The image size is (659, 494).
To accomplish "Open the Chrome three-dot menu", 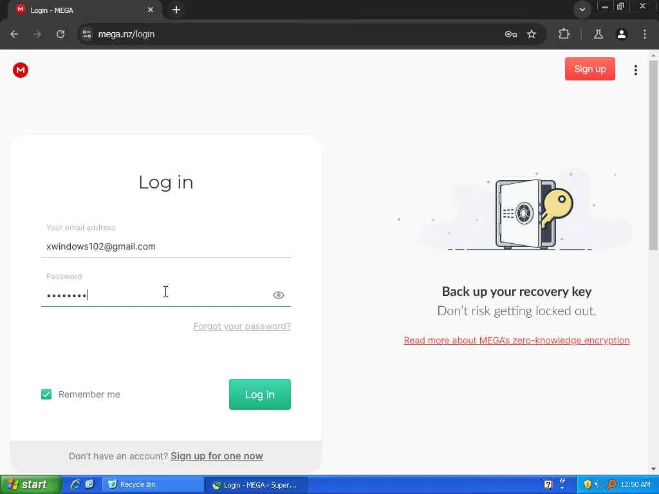I will [645, 35].
